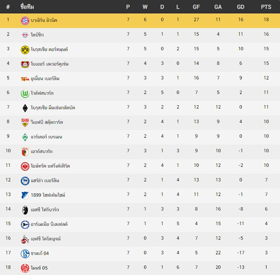This screenshot has height=275, width=280.
Task: Open team link โบรุสเซีย มึนเช่นกลัดบัค
Action: (x=53, y=108)
